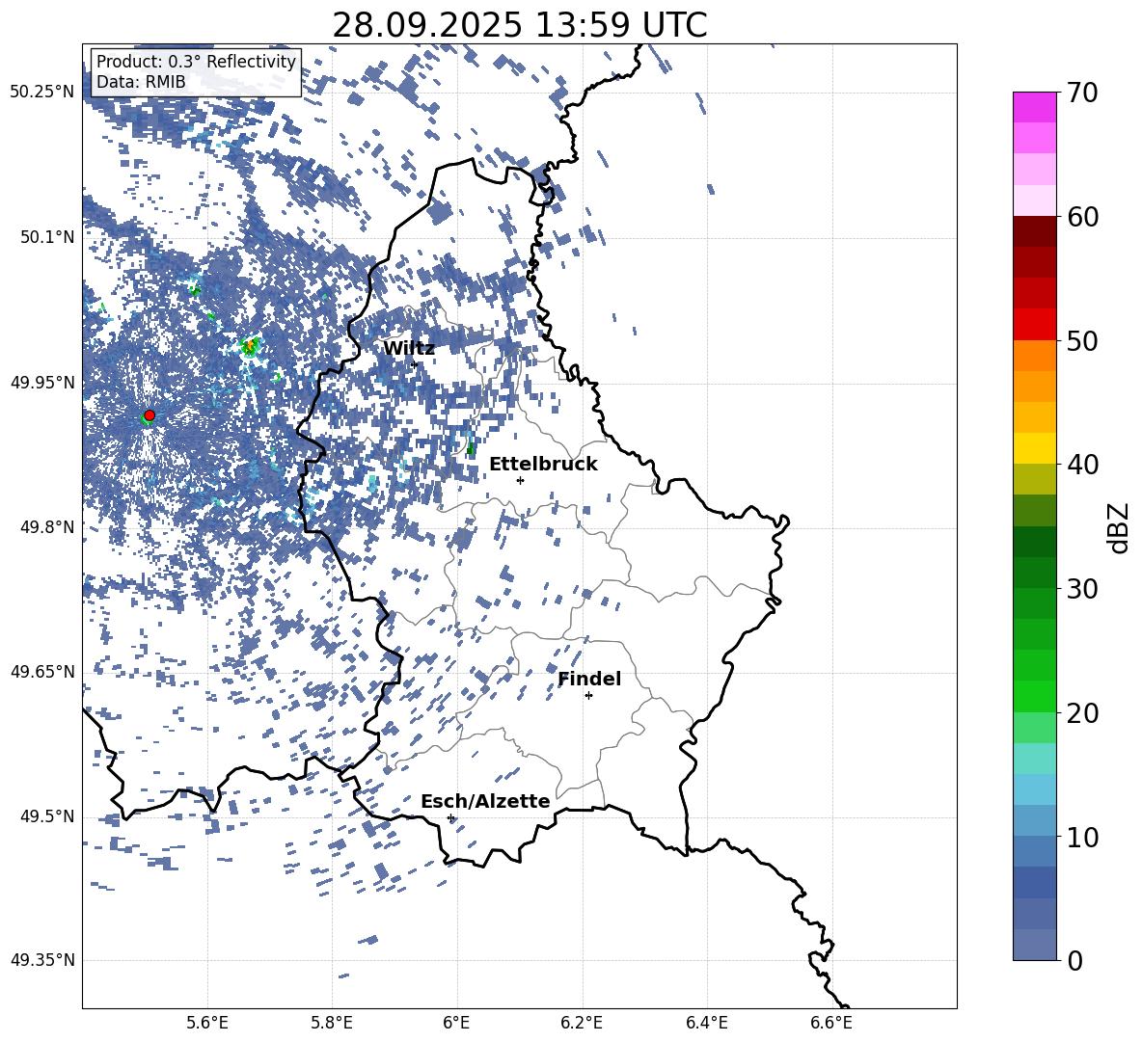This screenshot has width=1142, height=1042.
Task: Click the 30 tick on colorbar
Action: click(x=1081, y=589)
